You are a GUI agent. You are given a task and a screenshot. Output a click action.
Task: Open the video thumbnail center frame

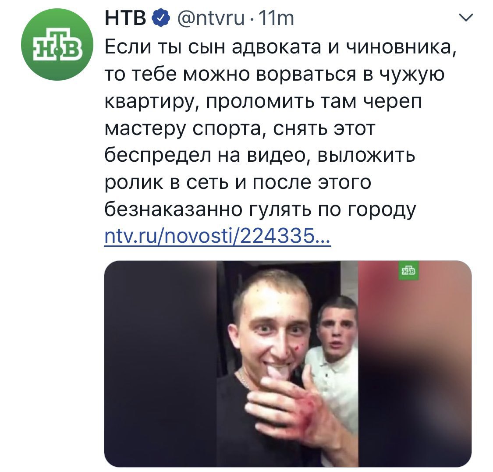coord(287,363)
